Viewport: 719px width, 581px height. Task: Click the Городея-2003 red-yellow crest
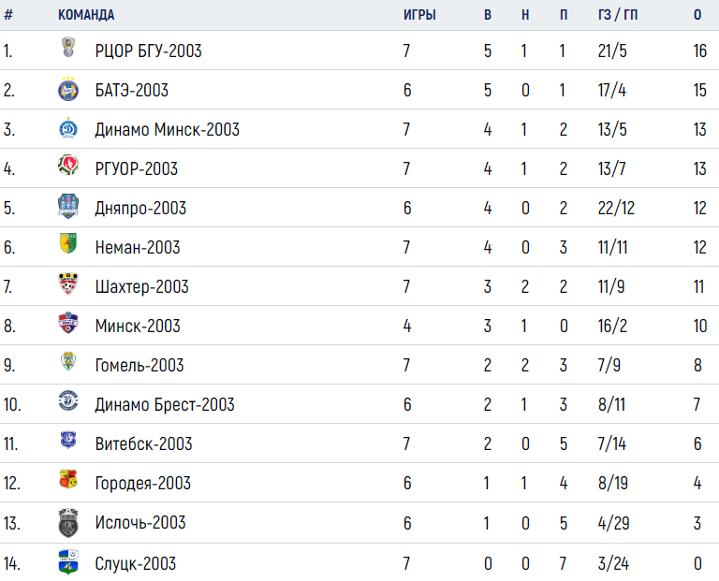tap(68, 479)
